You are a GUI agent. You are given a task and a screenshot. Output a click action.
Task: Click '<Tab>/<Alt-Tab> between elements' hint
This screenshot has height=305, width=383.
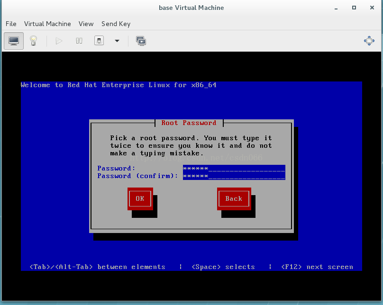click(97, 267)
